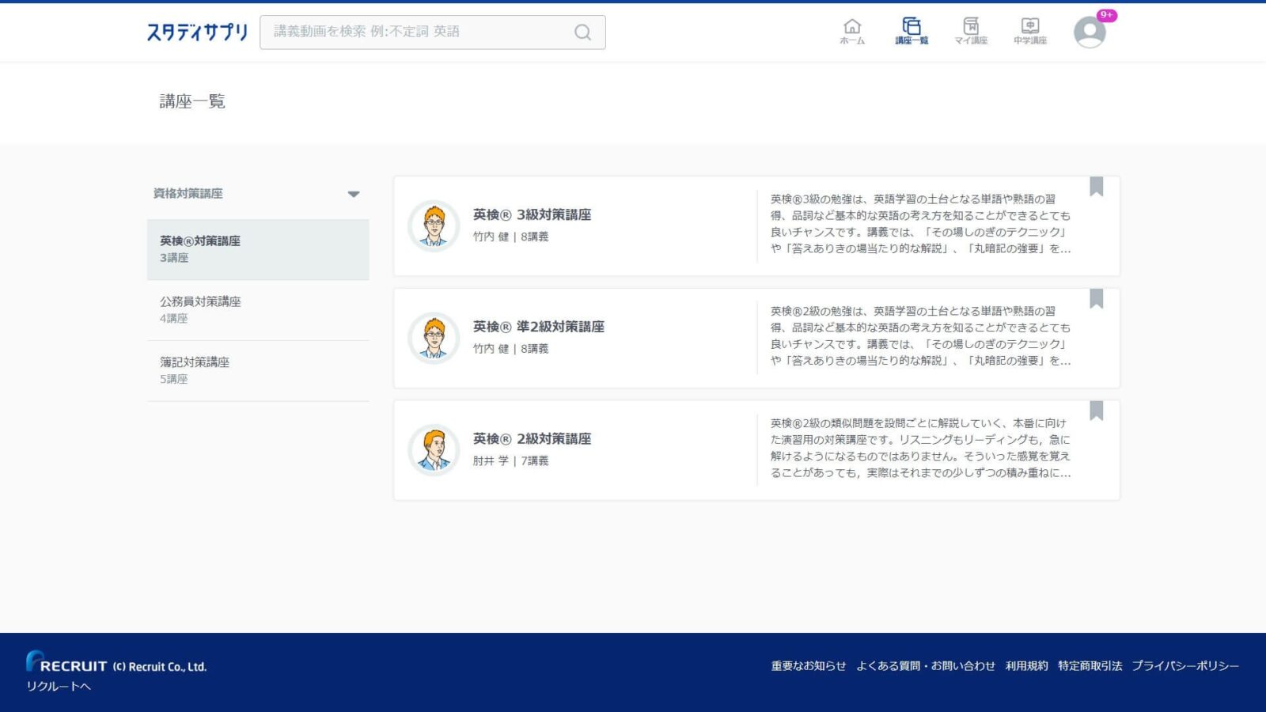Click the リクルートへ footer link
The width and height of the screenshot is (1266, 712).
(x=59, y=687)
